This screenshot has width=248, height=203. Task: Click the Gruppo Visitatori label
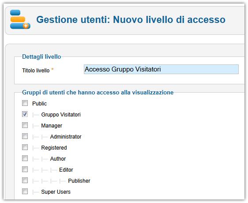pyautogui.click(x=61, y=115)
